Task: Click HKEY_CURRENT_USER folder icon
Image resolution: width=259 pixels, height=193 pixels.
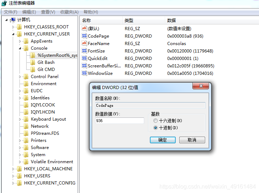Action: tap(19, 34)
